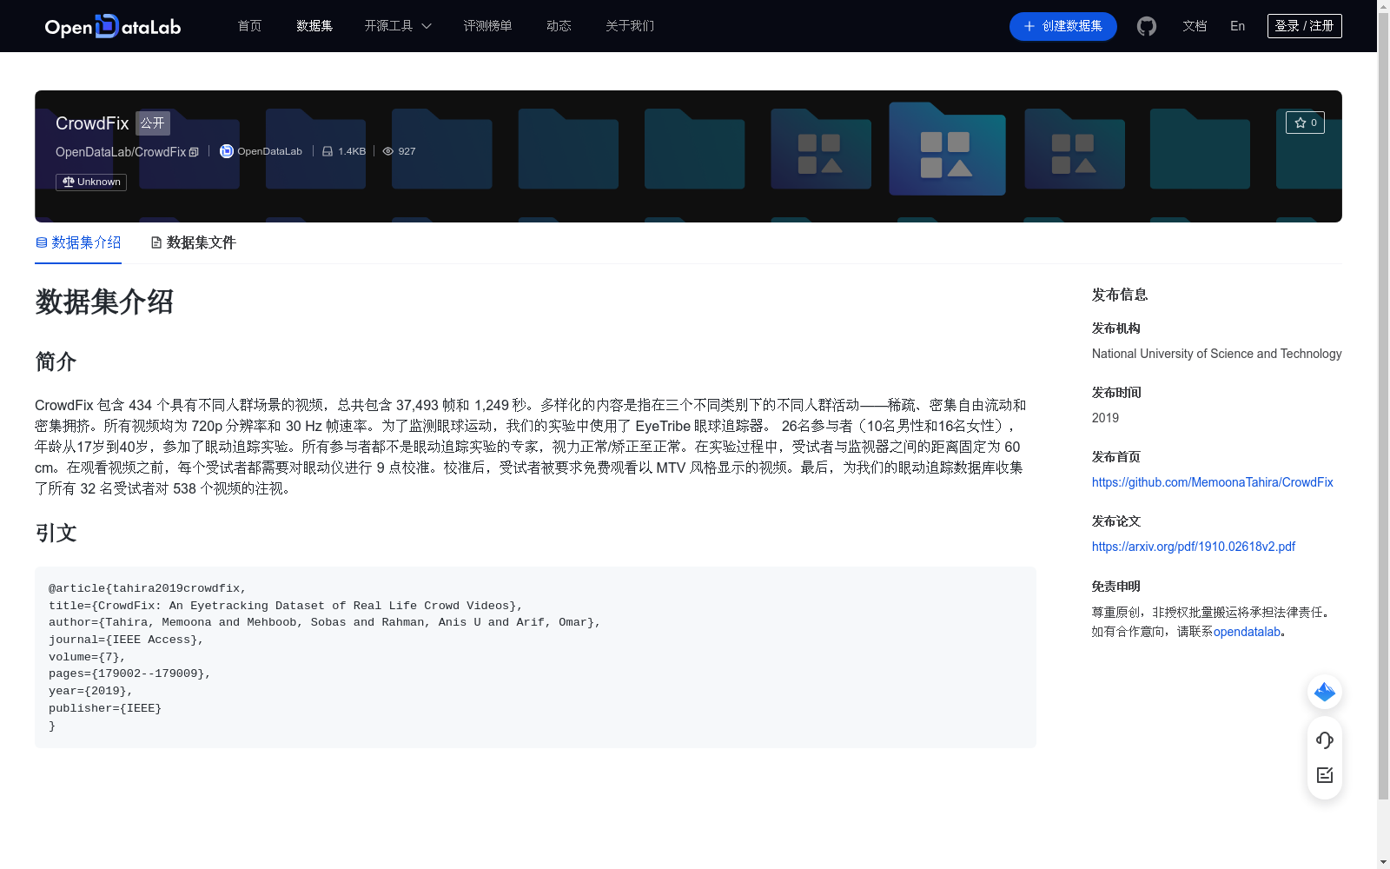Click the publication year 2019

[1105, 418]
